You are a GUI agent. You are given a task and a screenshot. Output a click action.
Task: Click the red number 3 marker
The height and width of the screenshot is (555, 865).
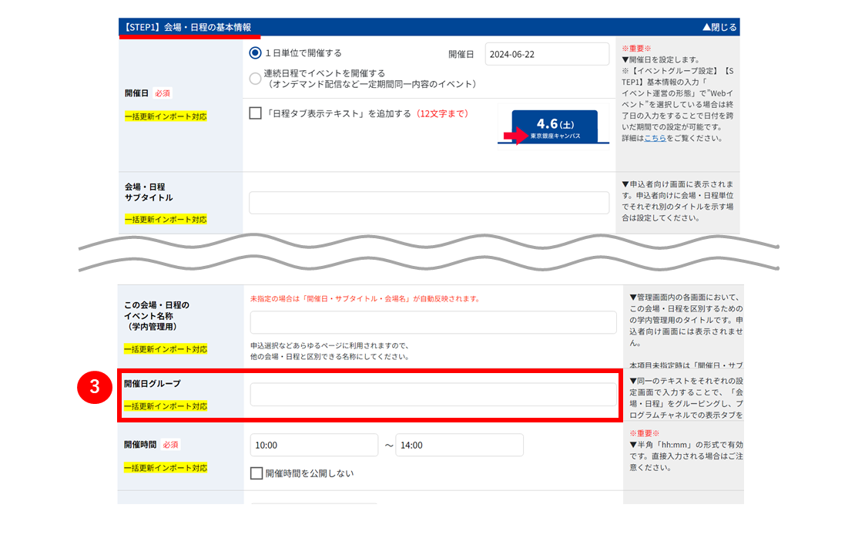94,387
